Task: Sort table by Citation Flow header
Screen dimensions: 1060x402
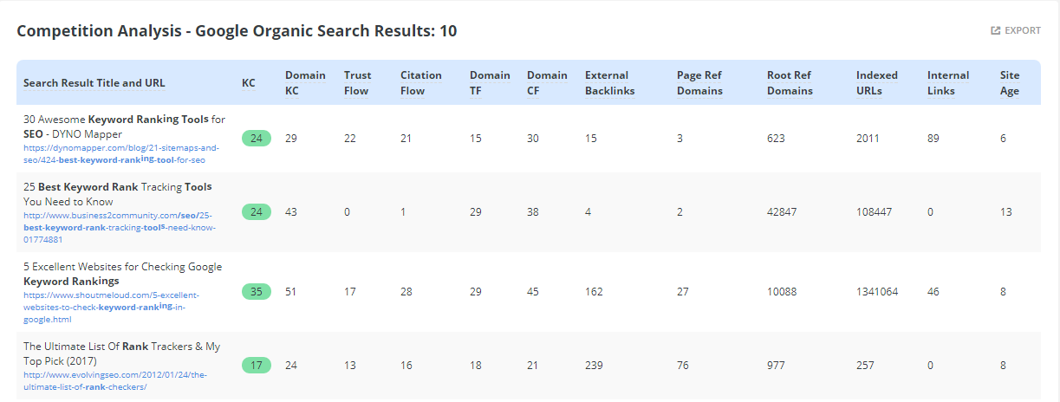Action: click(x=420, y=83)
